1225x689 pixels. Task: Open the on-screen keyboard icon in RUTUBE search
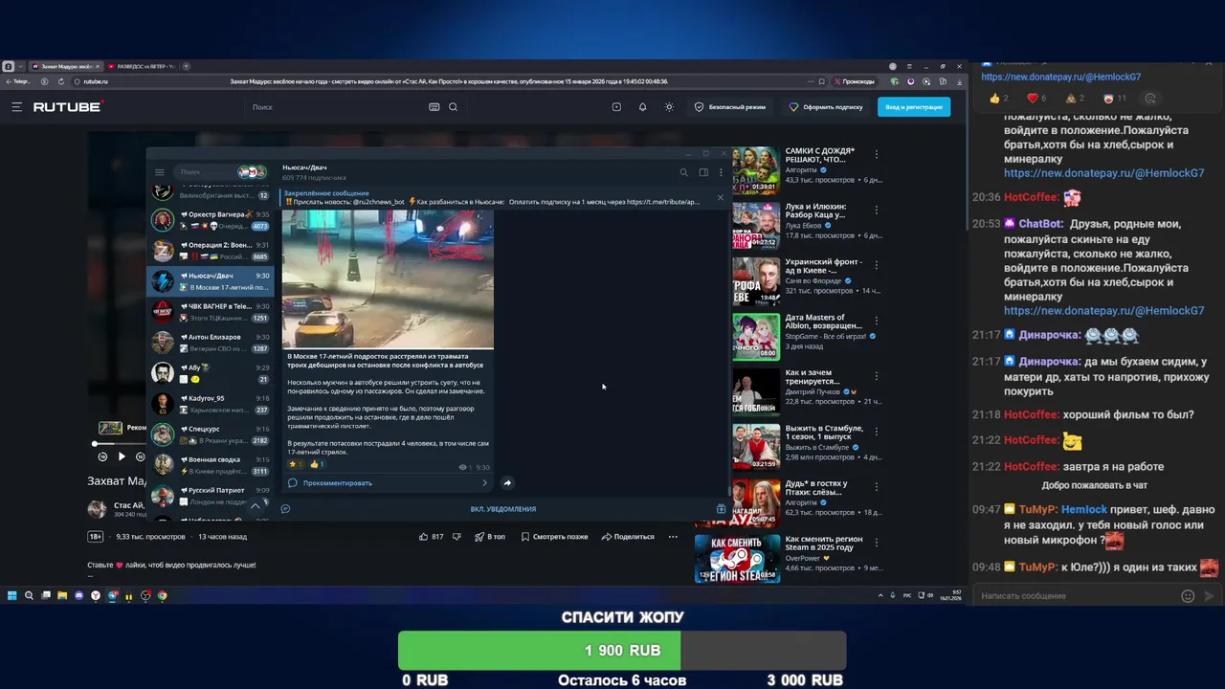434,107
